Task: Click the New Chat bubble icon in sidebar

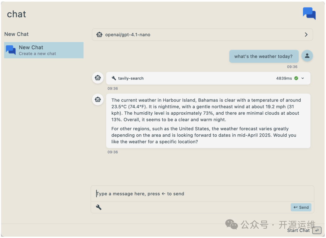Action: pos(11,50)
